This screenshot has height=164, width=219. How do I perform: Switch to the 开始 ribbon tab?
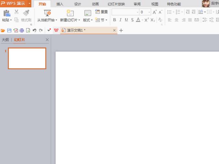coord(42,4)
